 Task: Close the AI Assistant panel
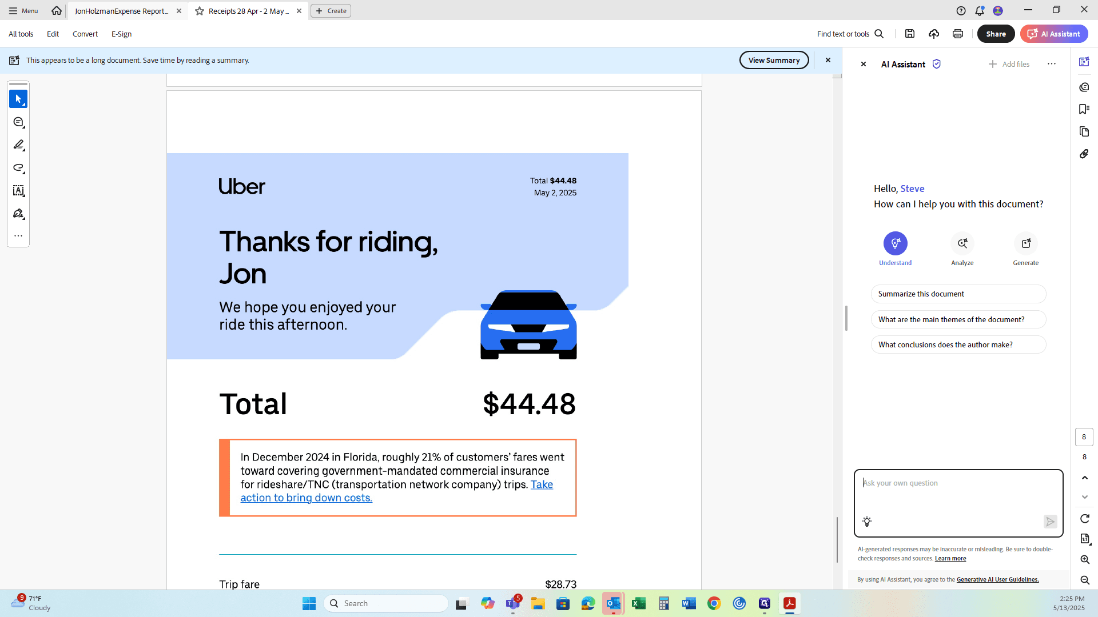[864, 64]
